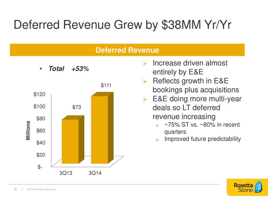Click the 3Q14 bar in the chart

tap(102, 128)
